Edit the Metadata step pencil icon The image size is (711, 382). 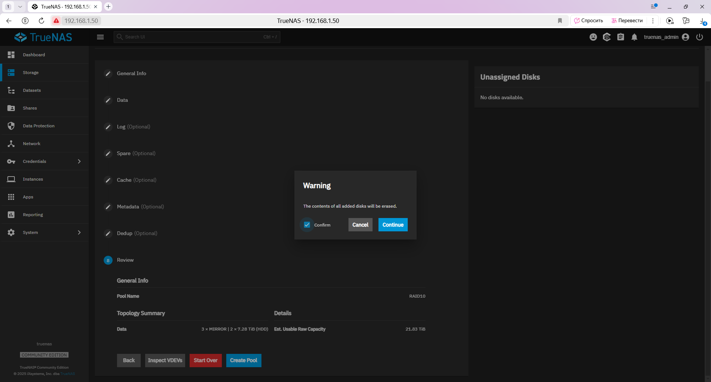coord(108,207)
